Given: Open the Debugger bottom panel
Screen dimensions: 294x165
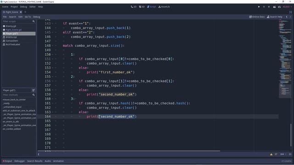Looking at the screenshot, I should (19, 161).
